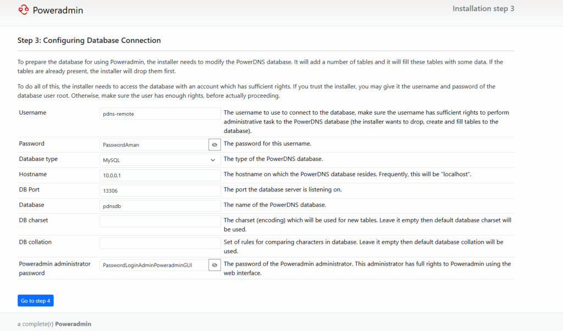This screenshot has width=563, height=331.
Task: Click the 'Database type' row label
Action: point(38,159)
